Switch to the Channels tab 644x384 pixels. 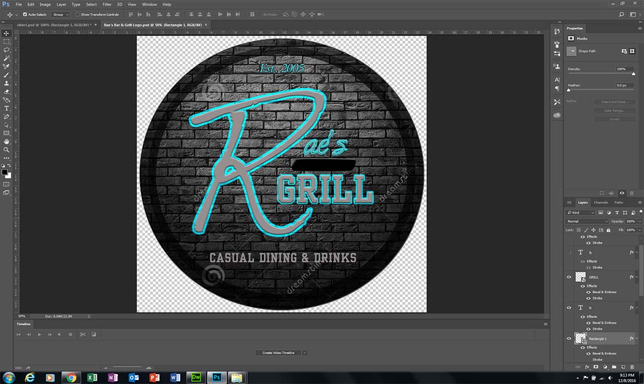(600, 202)
